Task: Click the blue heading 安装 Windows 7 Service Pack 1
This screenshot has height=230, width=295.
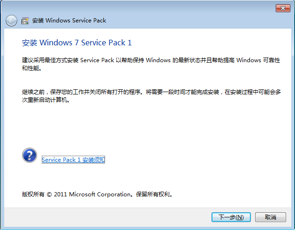Action: pyautogui.click(x=77, y=43)
